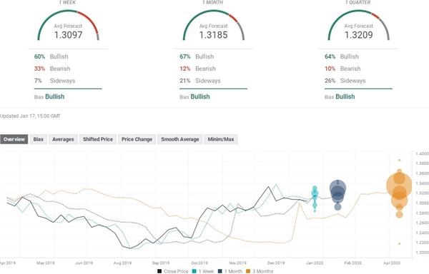Show the Shifted Price view

tap(98, 139)
